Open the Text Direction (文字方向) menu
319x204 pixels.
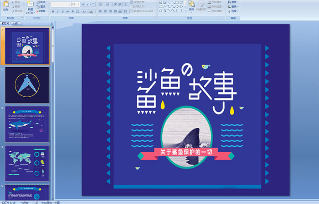[x=139, y=2]
